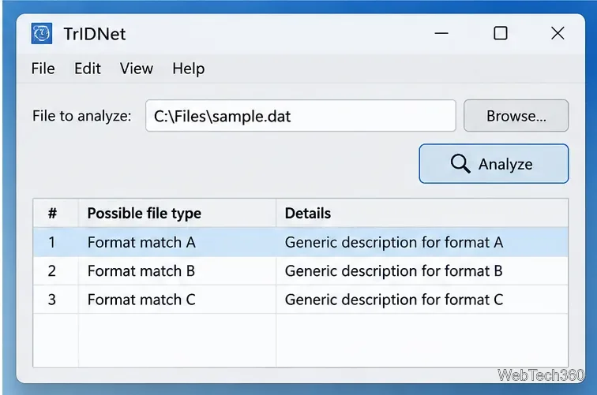Open the Help menu
The height and width of the screenshot is (395, 597).
(189, 69)
